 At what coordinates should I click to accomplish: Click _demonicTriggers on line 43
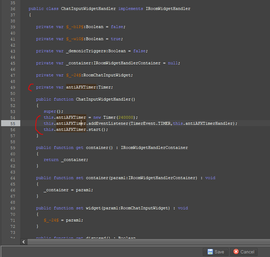(86, 51)
